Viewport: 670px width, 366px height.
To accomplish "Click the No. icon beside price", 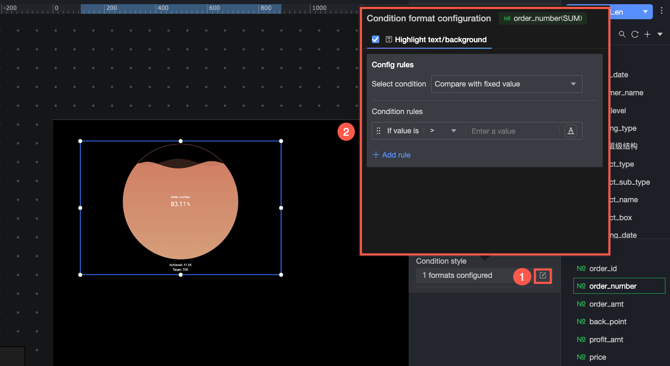I will [581, 357].
